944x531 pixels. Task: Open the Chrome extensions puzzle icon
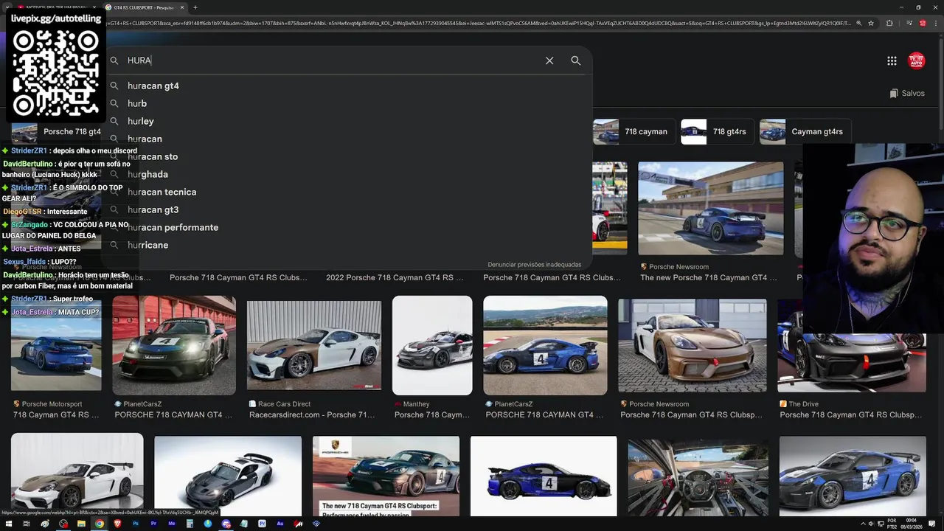[x=889, y=23]
